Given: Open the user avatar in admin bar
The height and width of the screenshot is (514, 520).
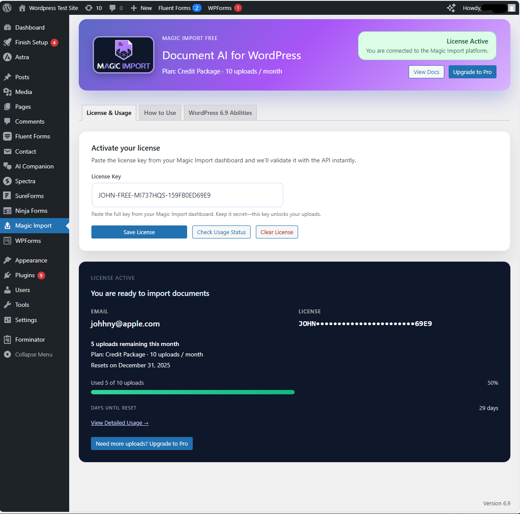Looking at the screenshot, I should coord(511,8).
